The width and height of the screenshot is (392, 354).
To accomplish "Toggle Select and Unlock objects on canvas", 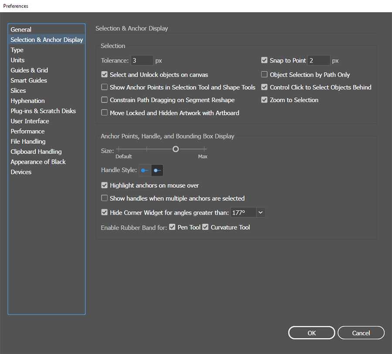I will (105, 75).
